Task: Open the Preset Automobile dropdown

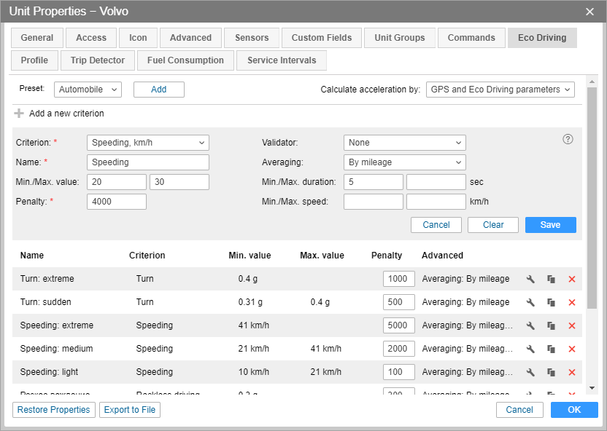Action: pos(88,90)
